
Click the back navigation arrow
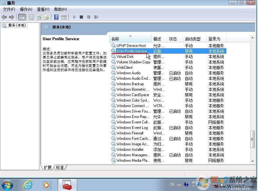[5, 17]
